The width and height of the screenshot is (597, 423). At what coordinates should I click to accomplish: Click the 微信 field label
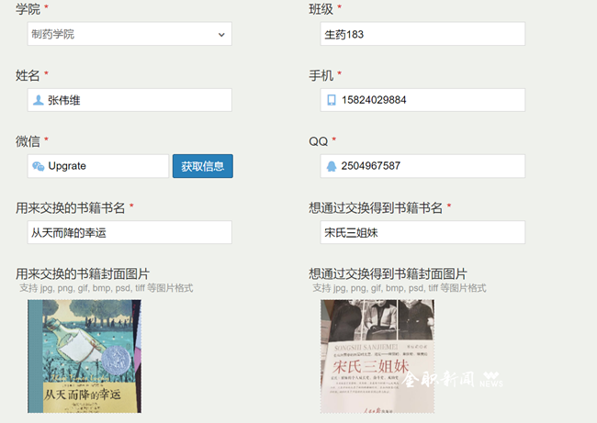[28, 141]
